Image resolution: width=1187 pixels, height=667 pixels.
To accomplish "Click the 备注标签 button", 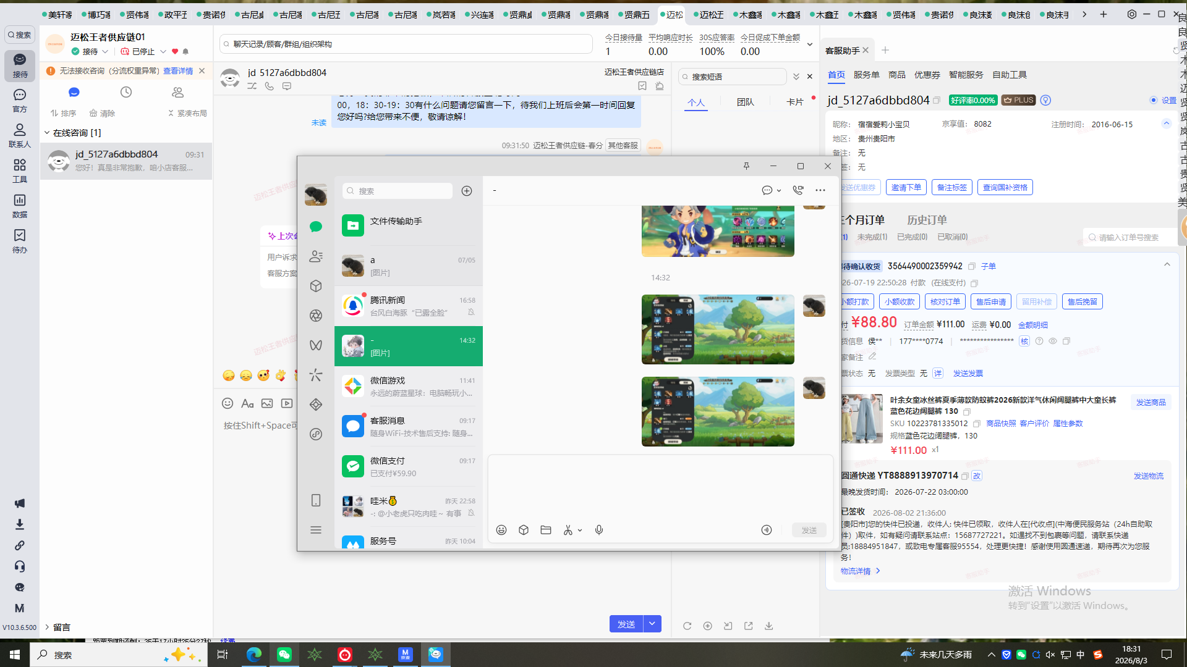I will [952, 187].
